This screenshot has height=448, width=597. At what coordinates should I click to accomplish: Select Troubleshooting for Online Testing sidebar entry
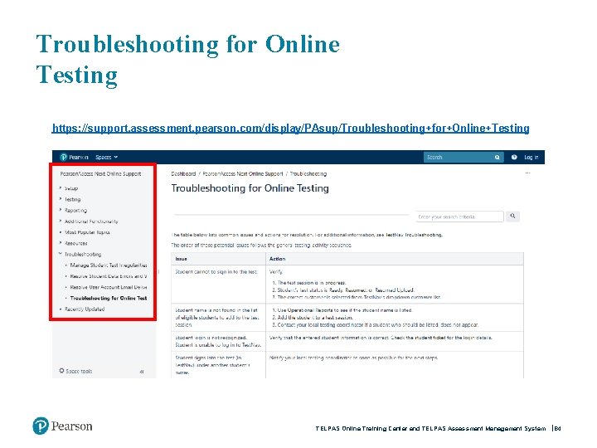109,299
